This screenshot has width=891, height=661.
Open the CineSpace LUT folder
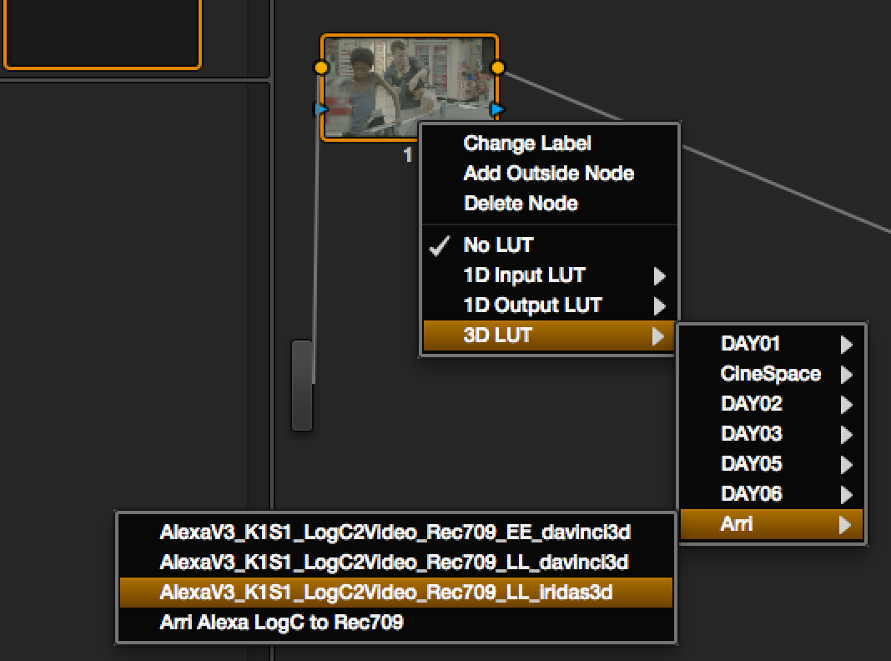coord(770,374)
